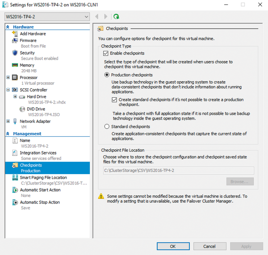The height and width of the screenshot is (255, 268).
Task: Click the Smart Paging File Location icon
Action: 15,177
